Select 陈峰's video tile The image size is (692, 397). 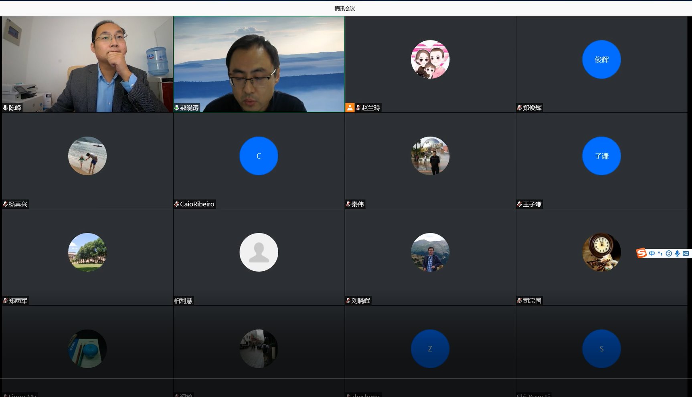(87, 64)
